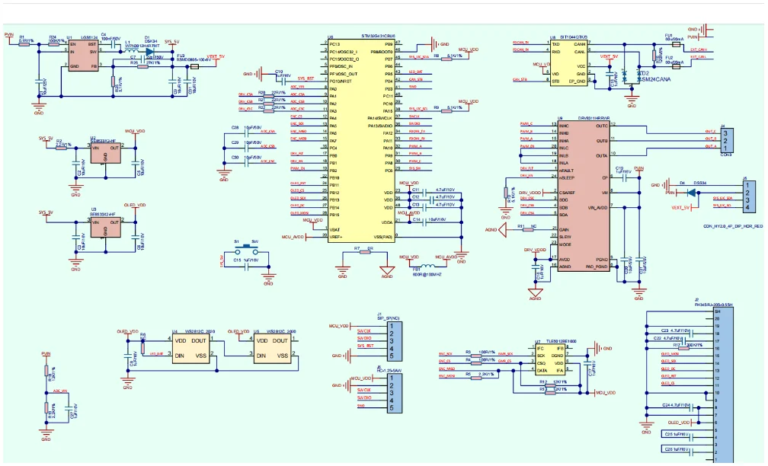Select the J5 four-pin header connector

pos(750,196)
